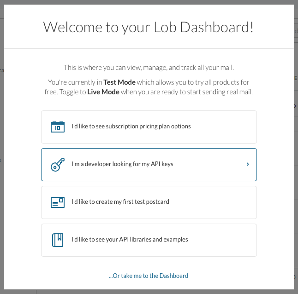
Task: Click the key icon for API keys
Action: coord(58,165)
